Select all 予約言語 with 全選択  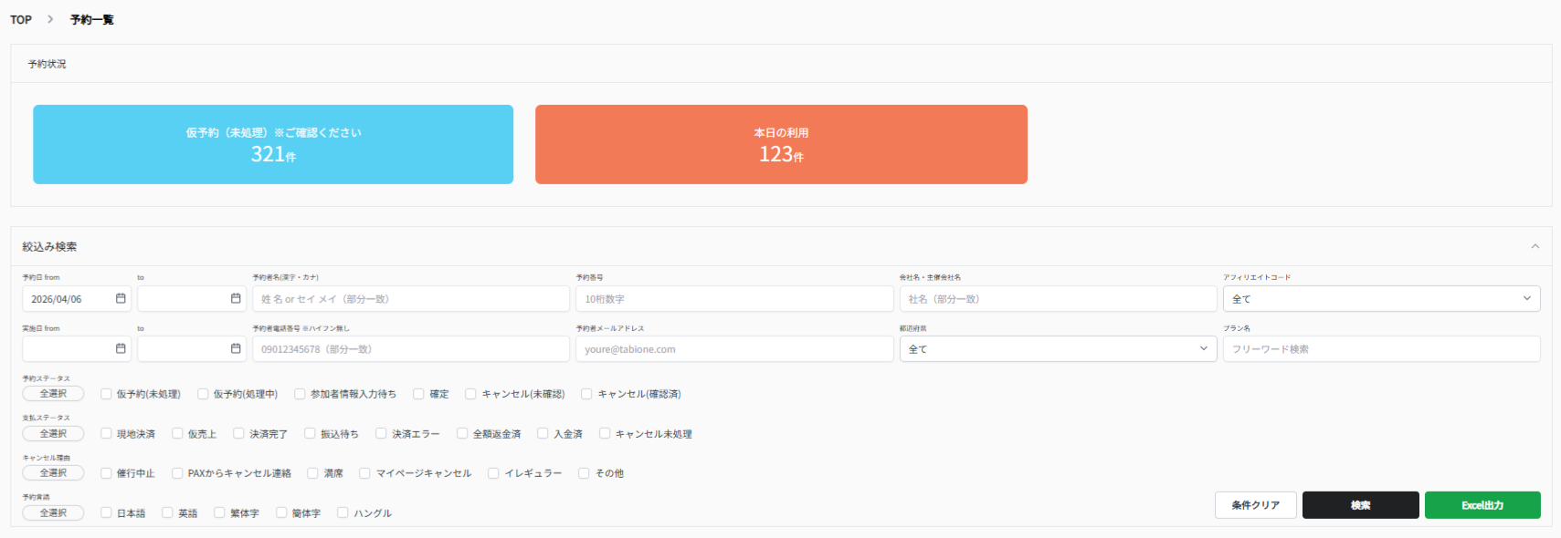(x=53, y=513)
